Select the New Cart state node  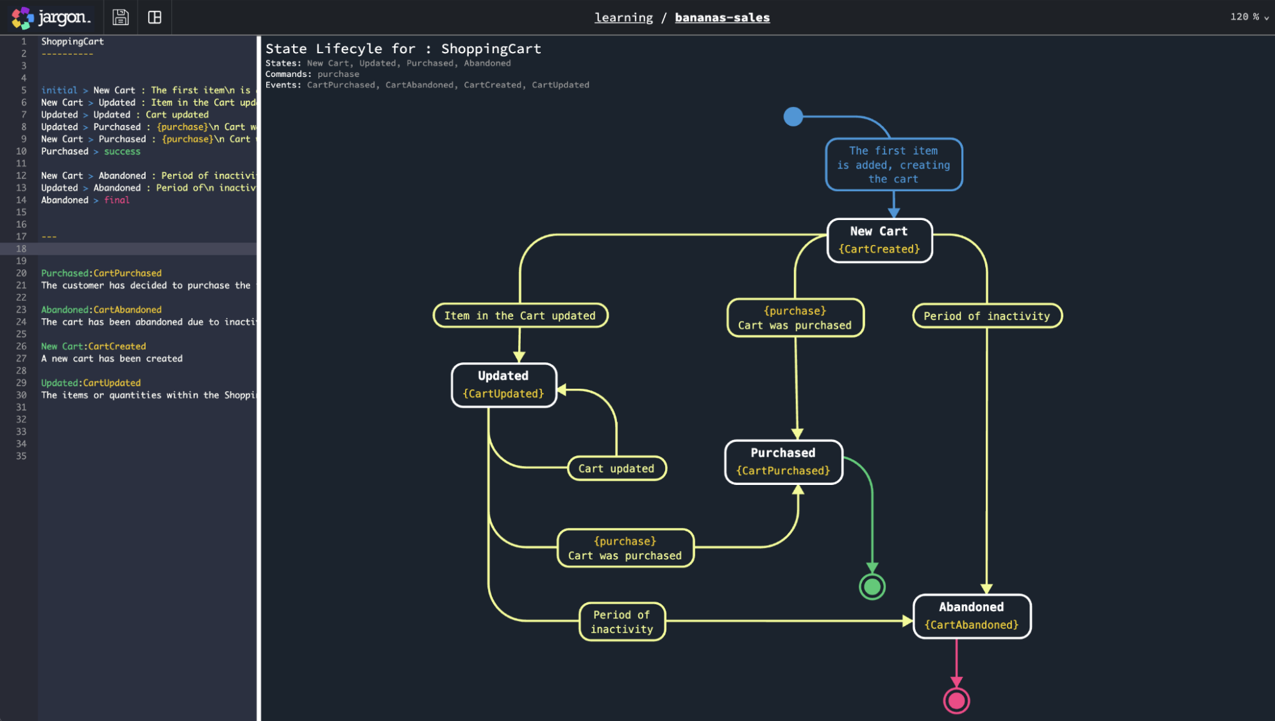point(879,240)
